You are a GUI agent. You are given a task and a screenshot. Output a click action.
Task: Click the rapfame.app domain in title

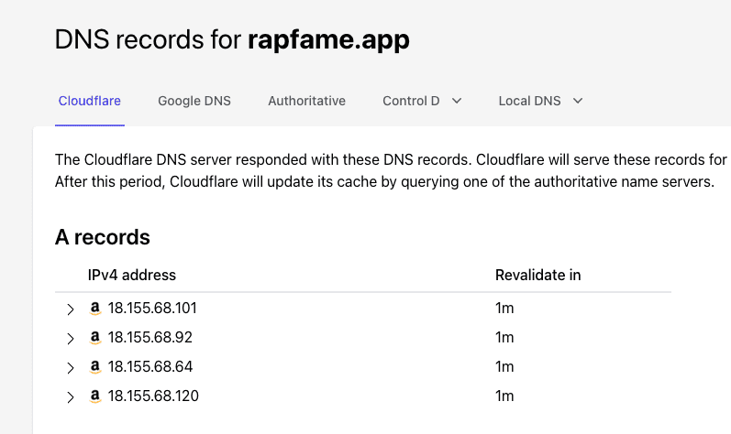point(328,40)
